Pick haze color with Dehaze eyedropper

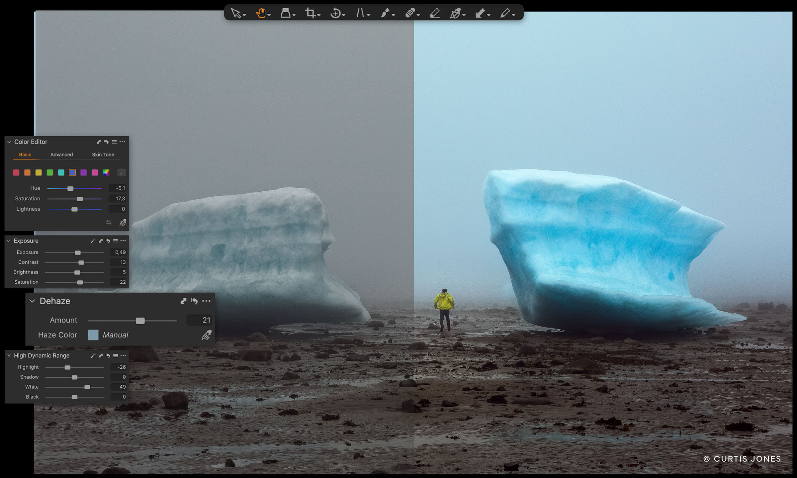tap(207, 335)
